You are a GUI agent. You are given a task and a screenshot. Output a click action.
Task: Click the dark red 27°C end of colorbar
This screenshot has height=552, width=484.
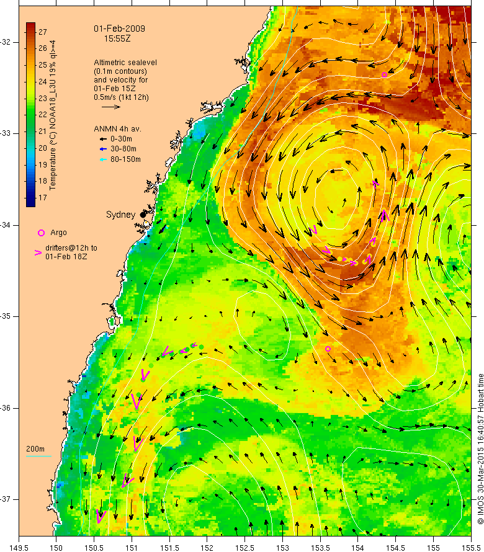[x=30, y=26]
